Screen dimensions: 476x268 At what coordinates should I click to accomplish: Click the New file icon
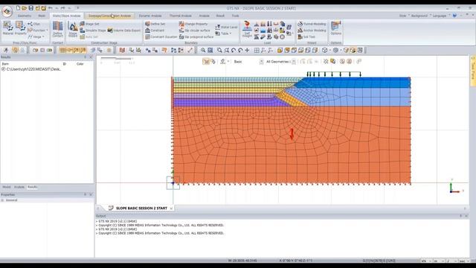point(18,8)
